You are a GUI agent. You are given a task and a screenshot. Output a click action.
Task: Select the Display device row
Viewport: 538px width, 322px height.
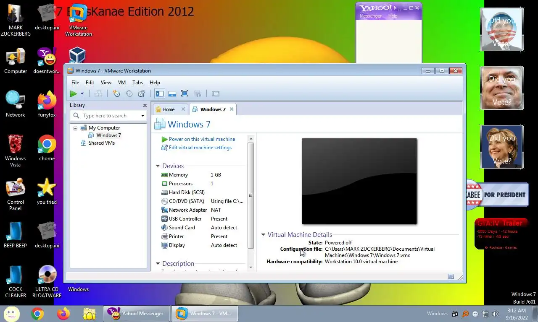(x=203, y=245)
